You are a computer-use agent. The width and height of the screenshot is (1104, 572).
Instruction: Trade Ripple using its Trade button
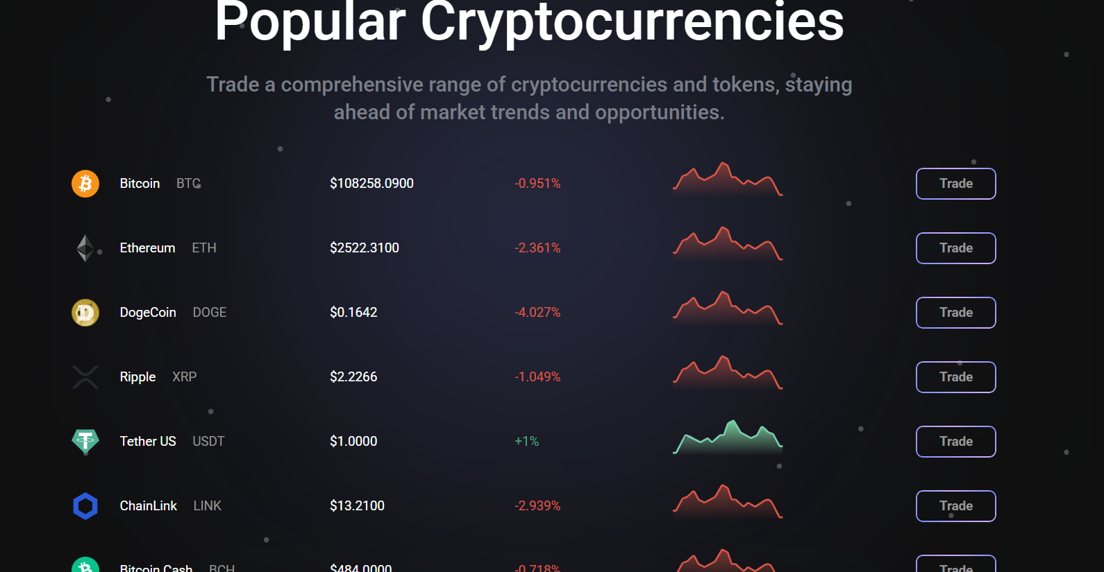pos(955,377)
